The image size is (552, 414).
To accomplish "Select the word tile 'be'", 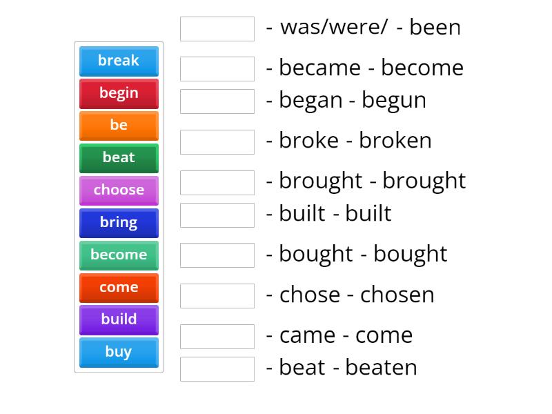I will pos(119,126).
